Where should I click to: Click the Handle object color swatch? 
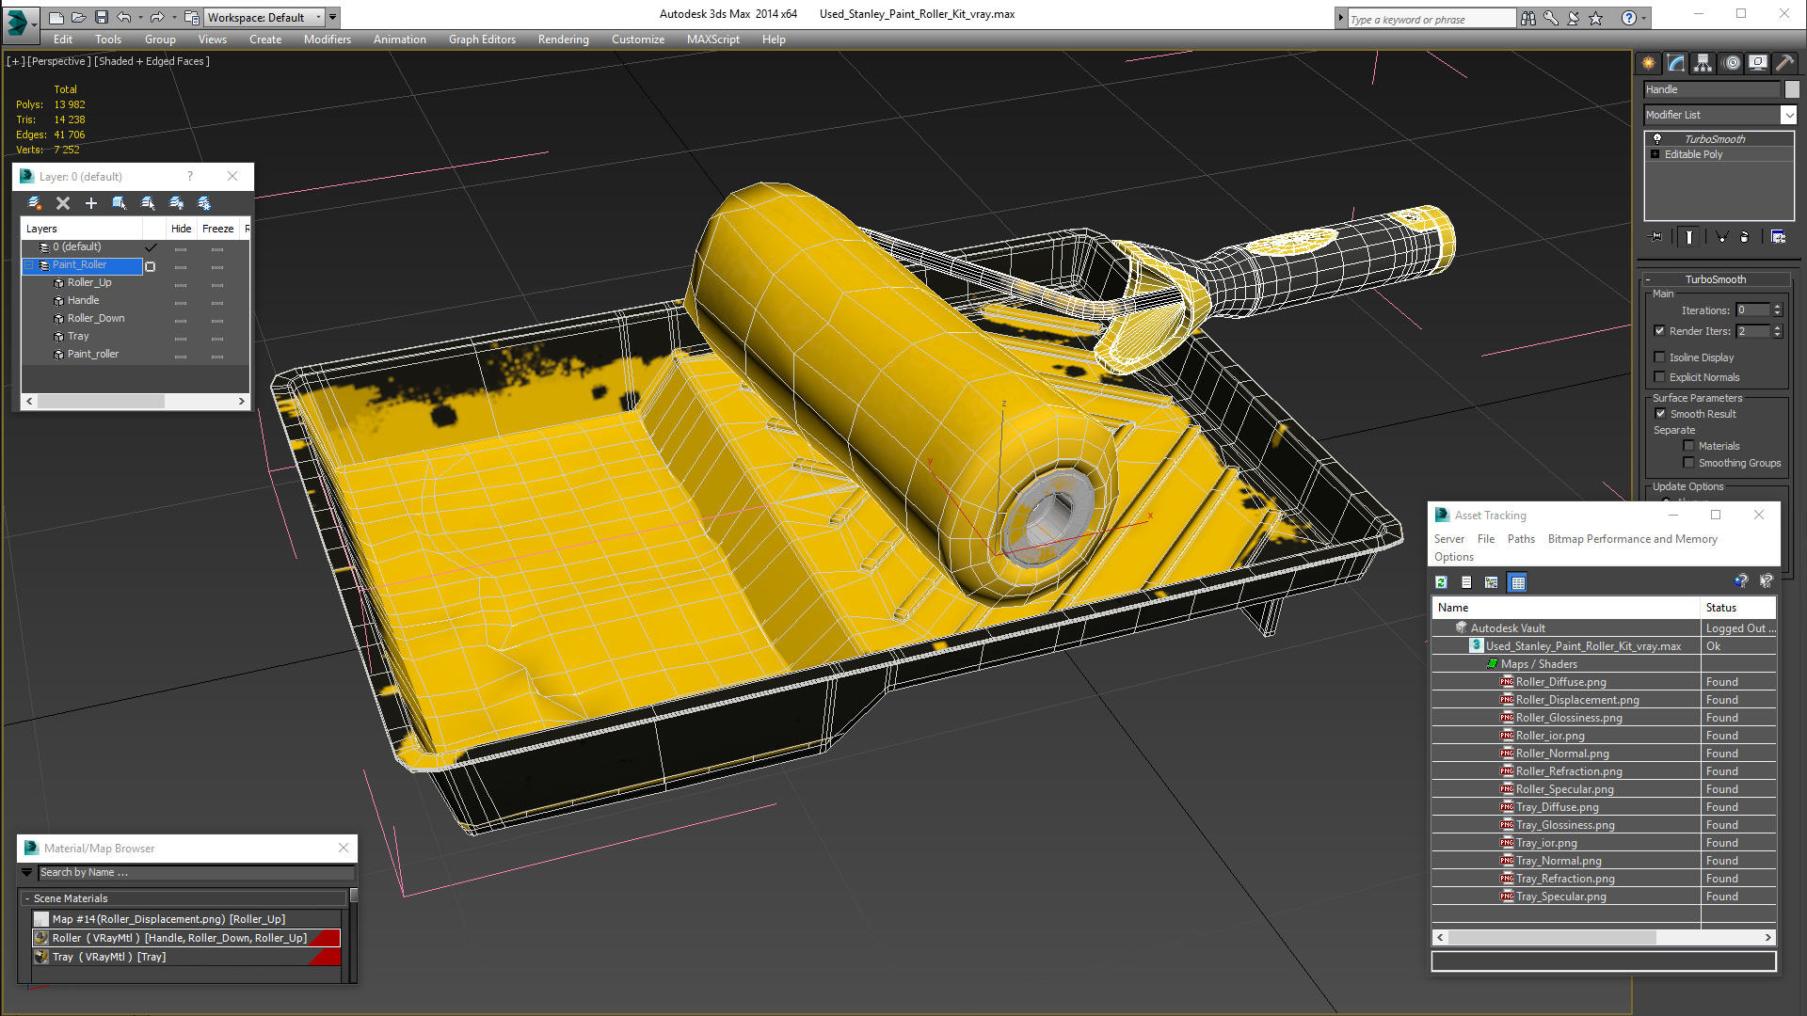tap(1792, 89)
